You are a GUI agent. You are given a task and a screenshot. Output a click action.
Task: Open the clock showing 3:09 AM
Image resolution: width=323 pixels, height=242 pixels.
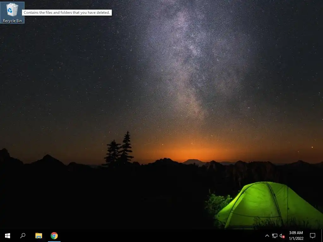[296, 236]
